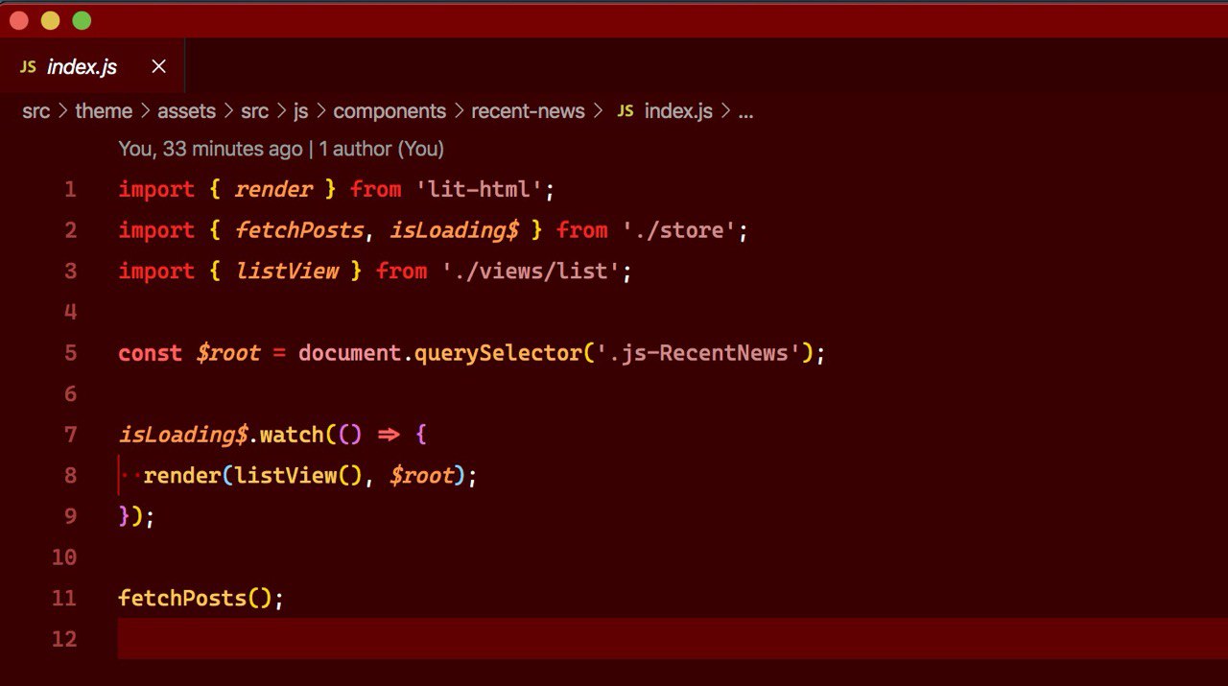Open the assets breadcrumb segment

pos(186,111)
